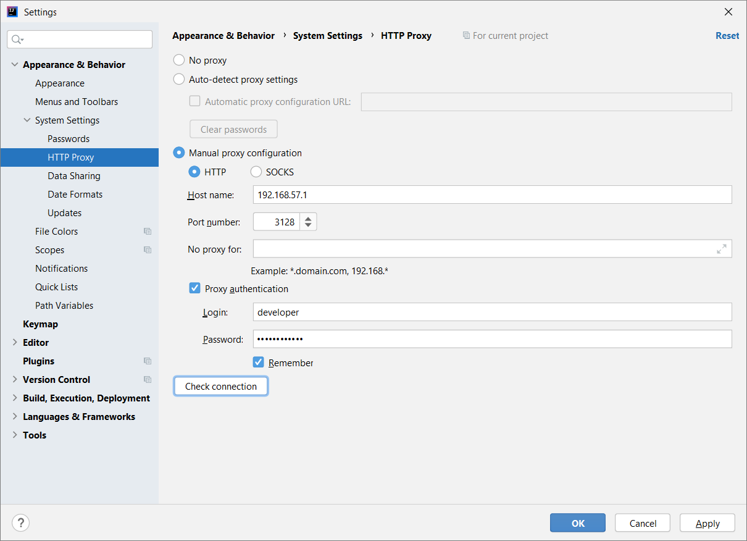Screen dimensions: 747x541
Task: Expand Build, Execution, Deployment section
Action: coord(15,398)
